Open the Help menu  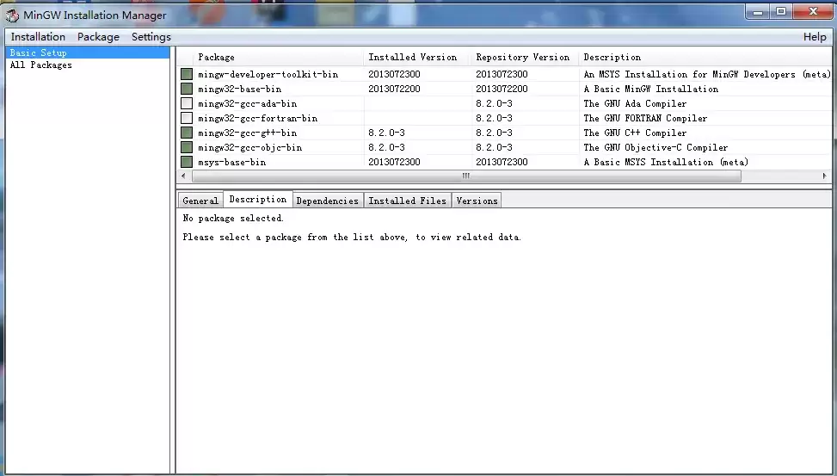pos(815,37)
